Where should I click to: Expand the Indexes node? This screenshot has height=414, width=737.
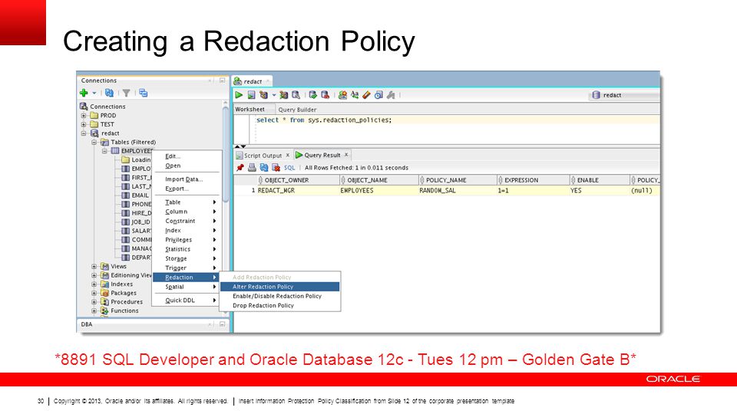pyautogui.click(x=94, y=284)
